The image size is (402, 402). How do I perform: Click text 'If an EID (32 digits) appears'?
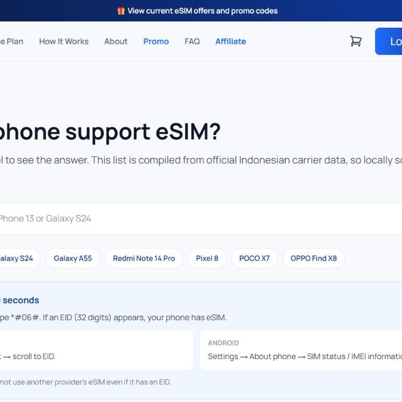click(x=94, y=317)
